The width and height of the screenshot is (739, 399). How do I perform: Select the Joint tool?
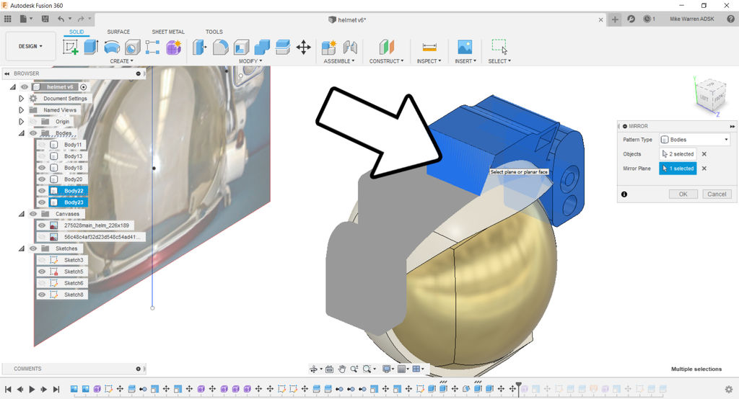pyautogui.click(x=350, y=47)
